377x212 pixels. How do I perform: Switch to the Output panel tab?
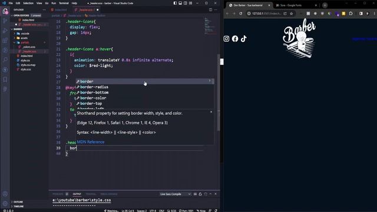(x=77, y=194)
